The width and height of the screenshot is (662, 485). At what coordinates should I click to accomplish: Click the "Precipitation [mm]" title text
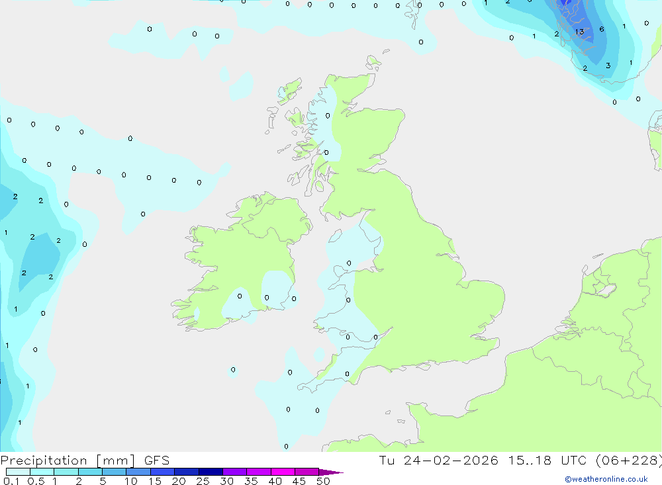coord(68,460)
